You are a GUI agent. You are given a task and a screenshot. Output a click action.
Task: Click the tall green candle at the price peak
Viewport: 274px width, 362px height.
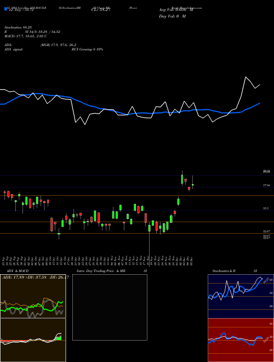[182, 179]
